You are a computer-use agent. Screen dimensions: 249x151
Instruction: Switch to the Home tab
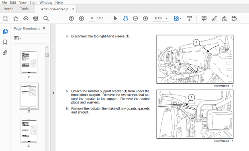[x=8, y=9]
